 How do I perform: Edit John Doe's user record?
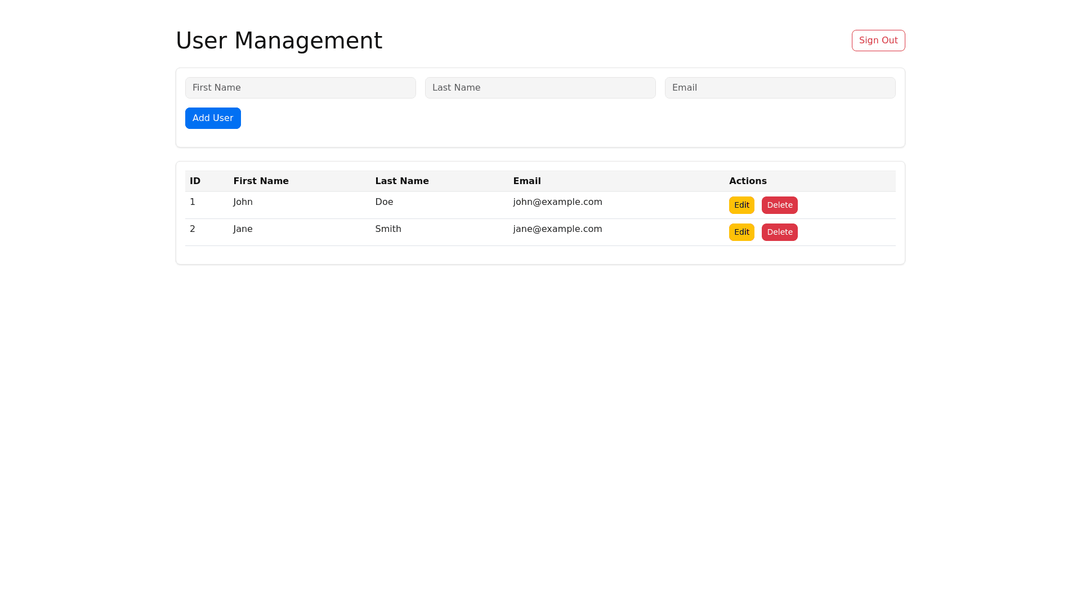(741, 205)
